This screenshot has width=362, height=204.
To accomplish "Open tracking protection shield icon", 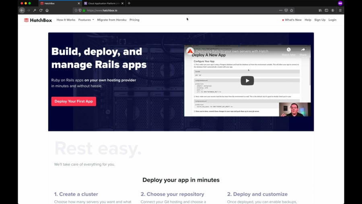I will [80, 10].
